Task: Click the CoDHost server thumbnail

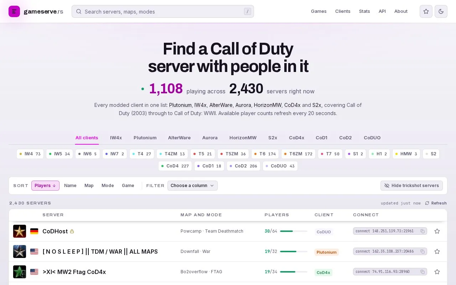Action: [x=20, y=231]
